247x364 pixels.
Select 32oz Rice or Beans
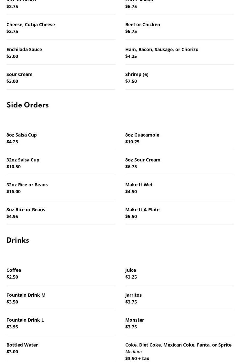[27, 185]
